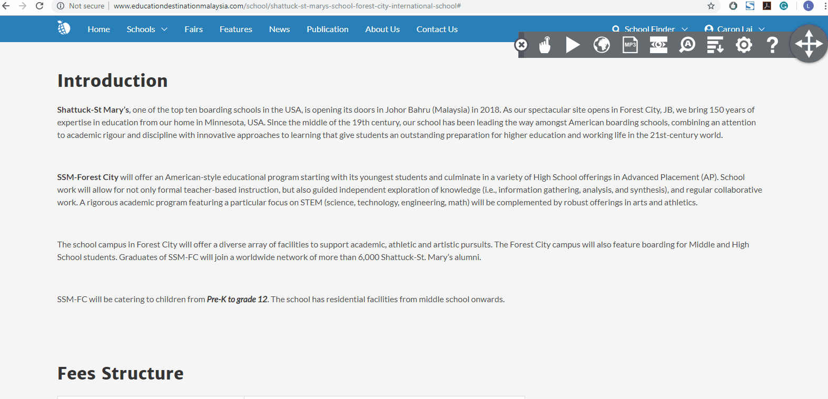Click the question mark help icon
Viewport: 828px width, 399px height.
(772, 45)
